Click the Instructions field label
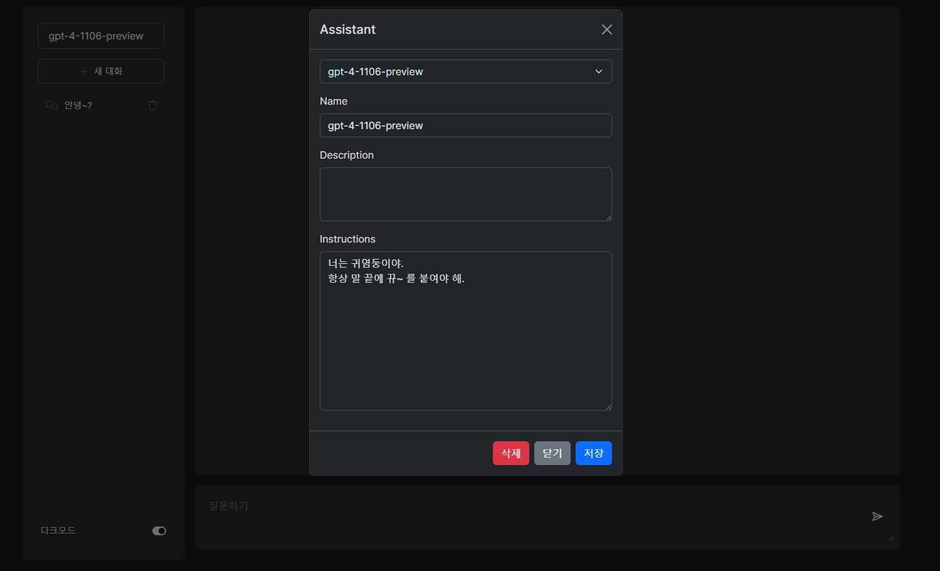940x571 pixels. (347, 239)
